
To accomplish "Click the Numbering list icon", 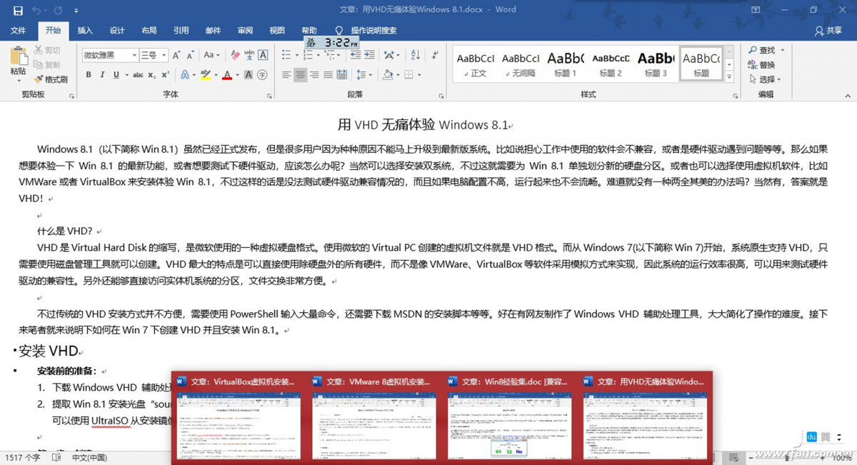I will [309, 55].
